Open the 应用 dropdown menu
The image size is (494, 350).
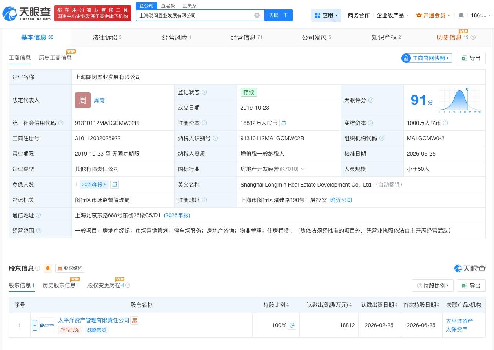pos(326,15)
